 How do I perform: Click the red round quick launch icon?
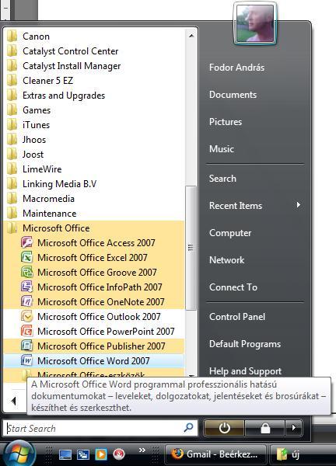pos(118,454)
